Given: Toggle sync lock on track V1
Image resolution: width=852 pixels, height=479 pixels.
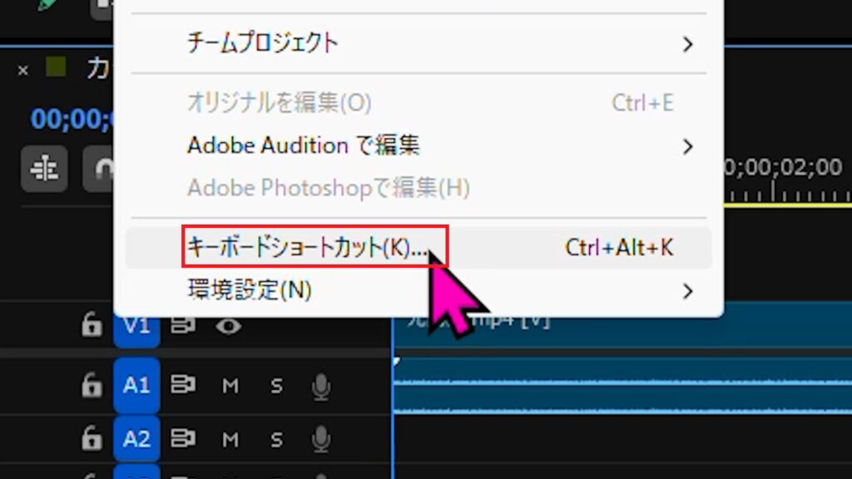Looking at the screenshot, I should [x=183, y=326].
